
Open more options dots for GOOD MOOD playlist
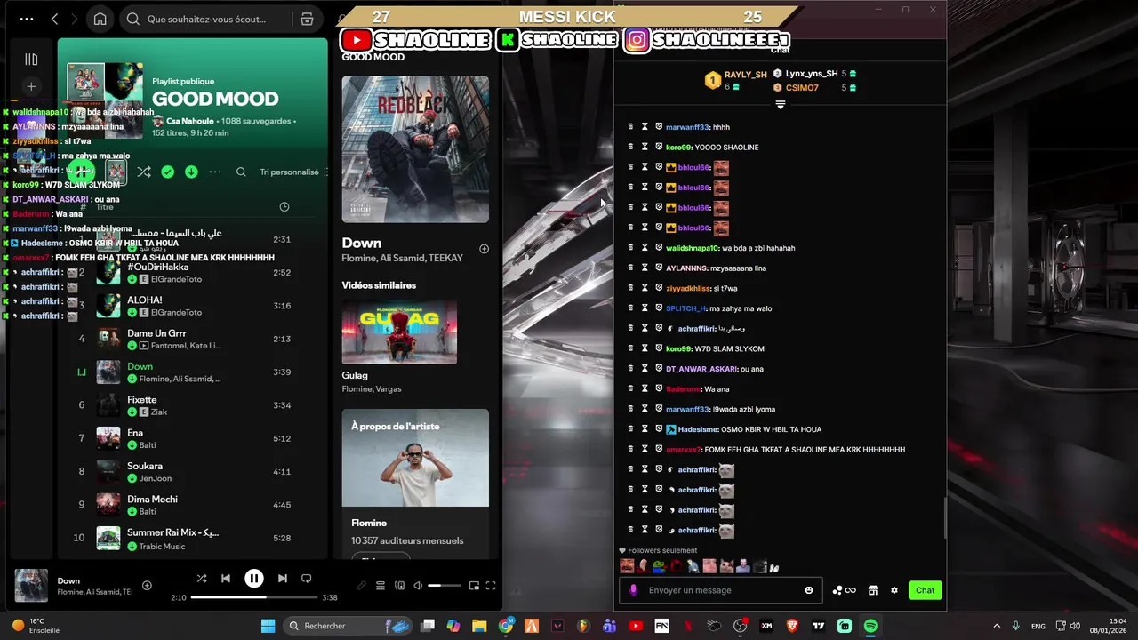click(215, 172)
